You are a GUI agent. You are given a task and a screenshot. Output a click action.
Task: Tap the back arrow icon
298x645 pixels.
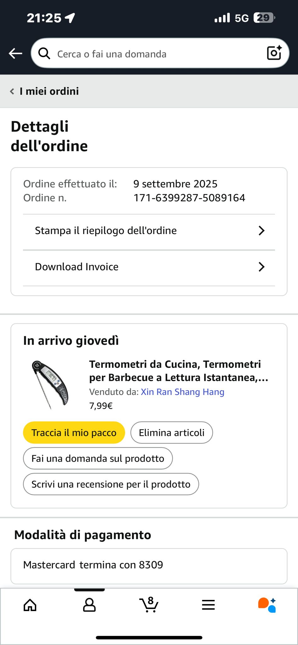[x=15, y=54]
